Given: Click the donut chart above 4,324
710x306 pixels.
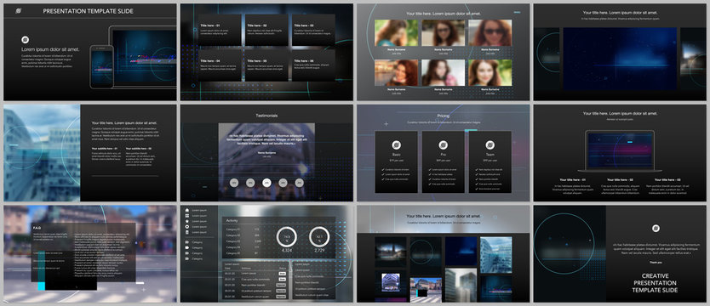Looking at the screenshot, I should coord(286,236).
